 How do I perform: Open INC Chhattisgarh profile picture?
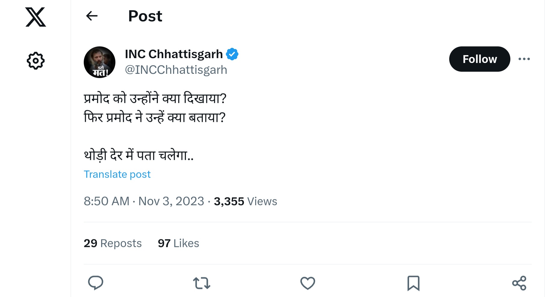[99, 62]
